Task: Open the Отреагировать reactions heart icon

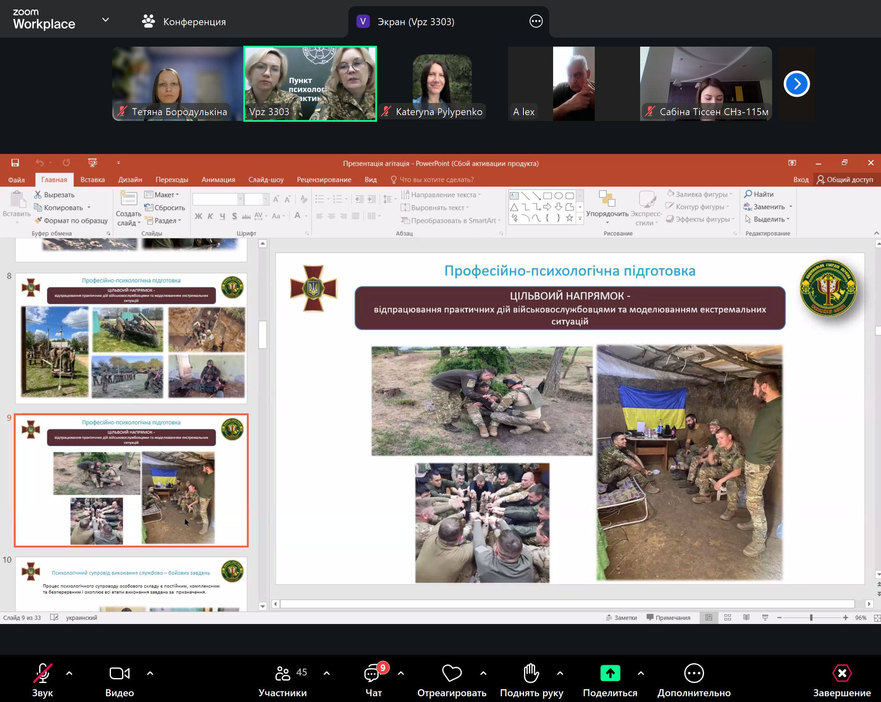Action: 452,674
